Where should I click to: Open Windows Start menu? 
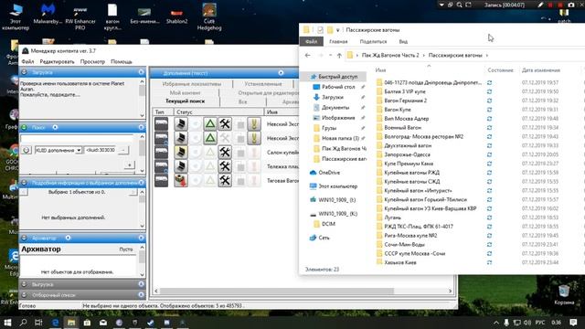pyautogui.click(x=7, y=323)
